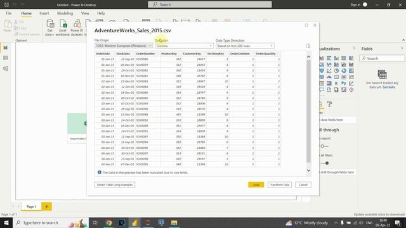This screenshot has height=228, width=406.
Task: Switch to Model view in left sidebar
Action: tap(6, 68)
